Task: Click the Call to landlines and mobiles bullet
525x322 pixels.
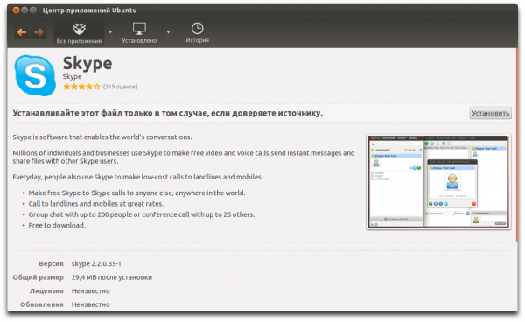Action: point(96,204)
